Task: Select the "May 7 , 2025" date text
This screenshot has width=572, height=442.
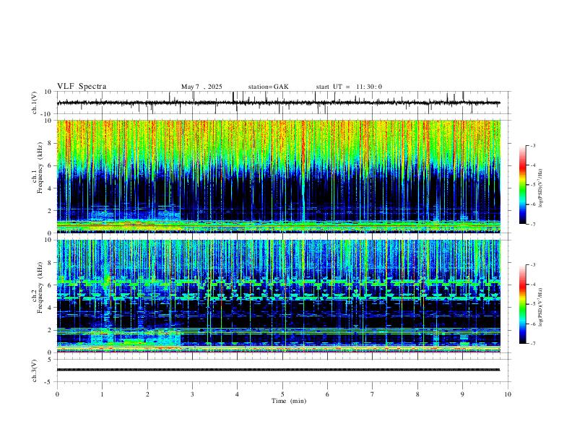Action: coord(201,87)
